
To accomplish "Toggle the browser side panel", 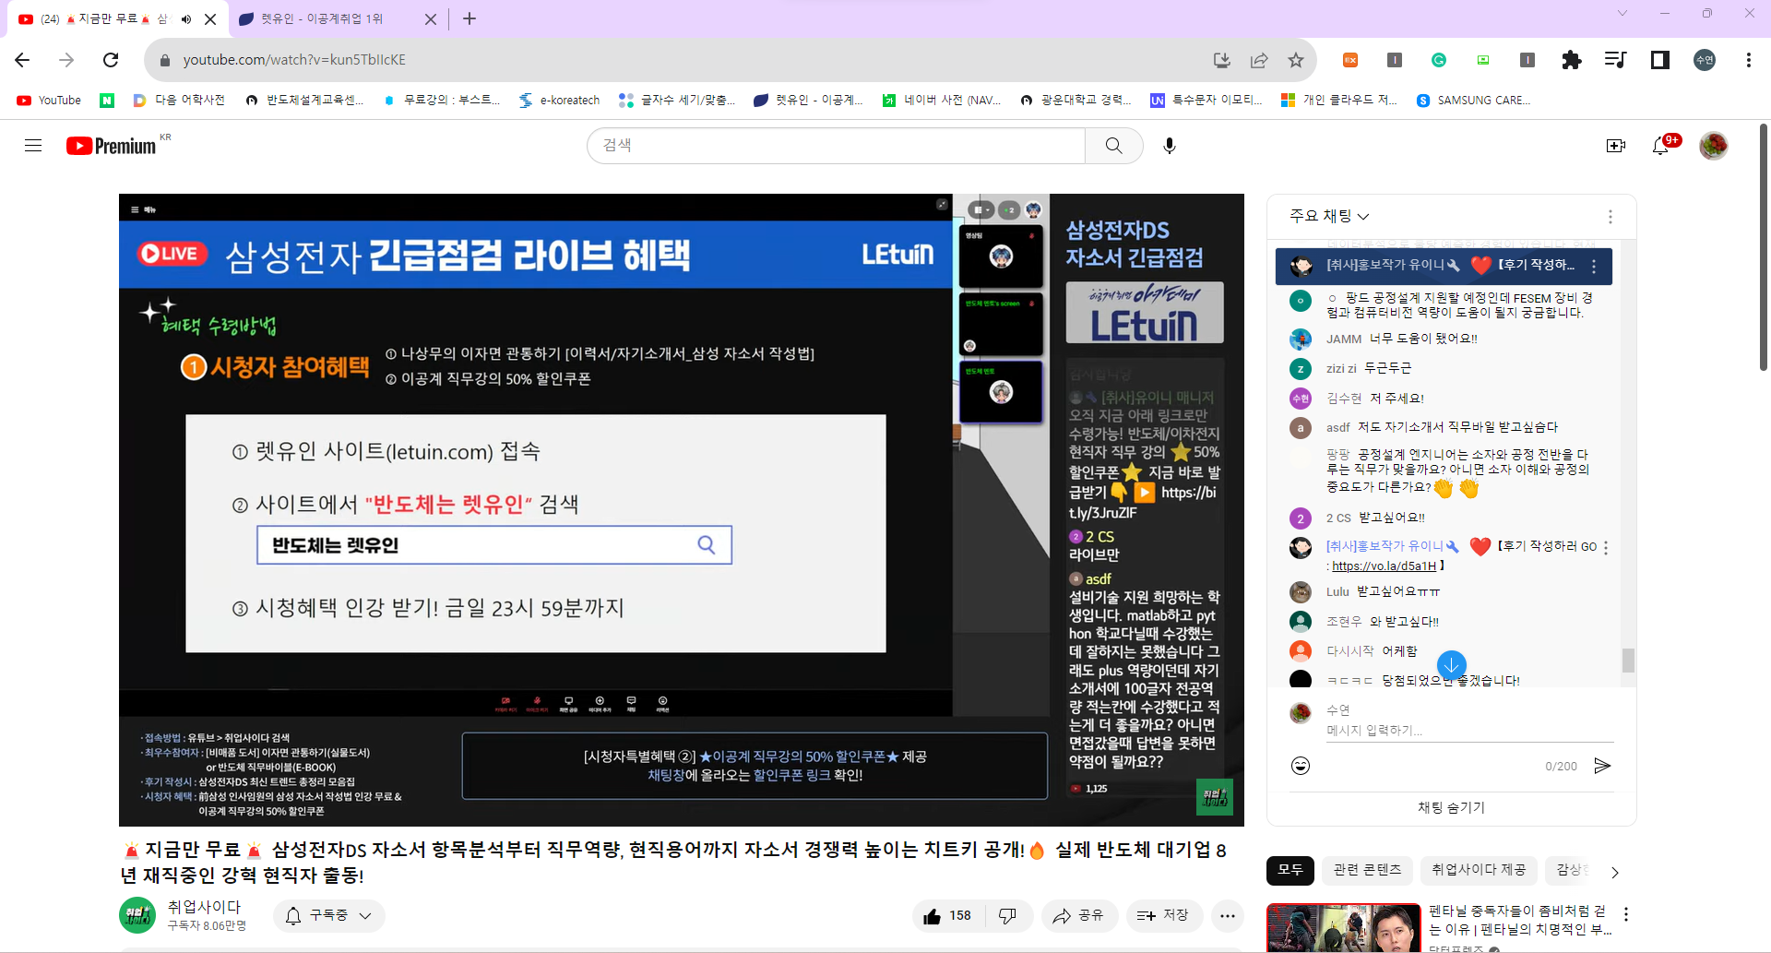I will click(x=1659, y=60).
